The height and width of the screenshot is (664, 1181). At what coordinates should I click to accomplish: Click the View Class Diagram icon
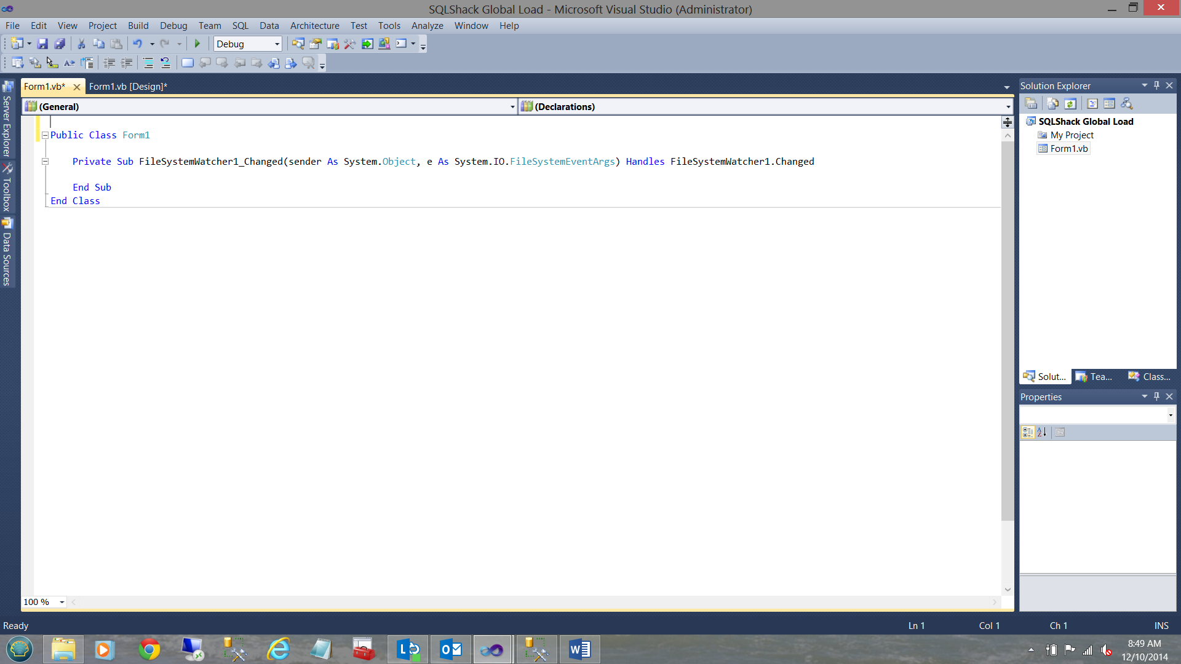[x=1127, y=103]
